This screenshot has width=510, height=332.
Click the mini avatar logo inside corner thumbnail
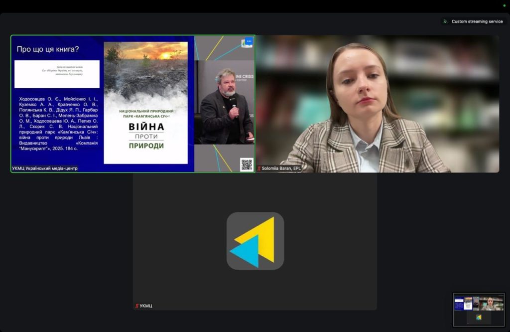[x=479, y=317]
